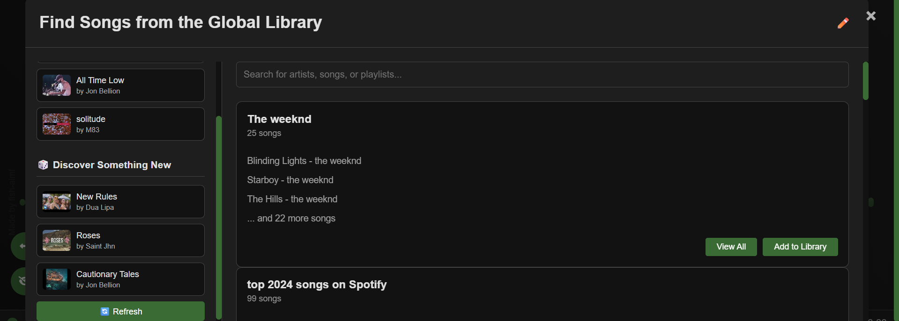Close the Global Library dialog
This screenshot has width=899, height=321.
[x=871, y=16]
